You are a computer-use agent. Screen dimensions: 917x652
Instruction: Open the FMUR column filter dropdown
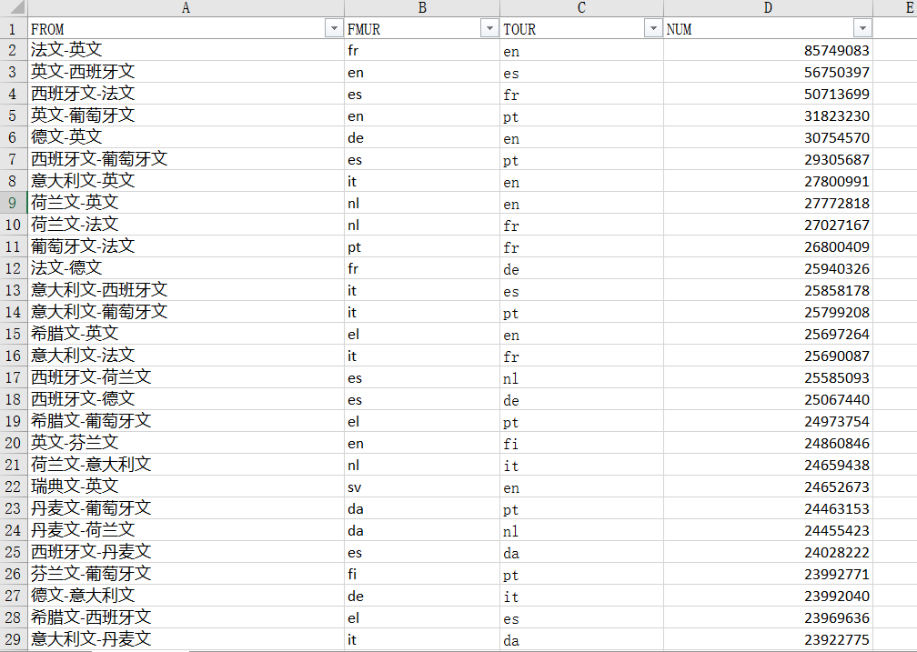point(489,29)
